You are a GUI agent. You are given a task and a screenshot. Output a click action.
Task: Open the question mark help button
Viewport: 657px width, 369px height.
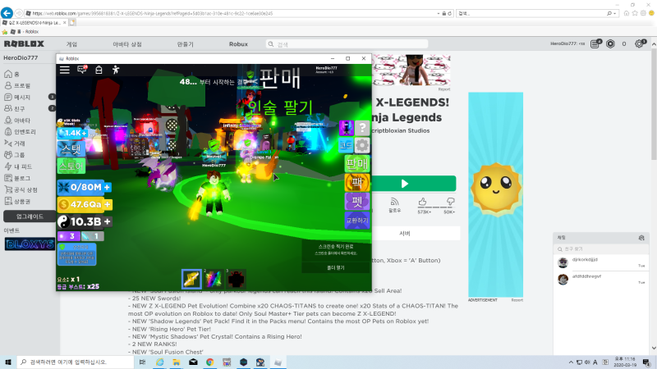[362, 128]
